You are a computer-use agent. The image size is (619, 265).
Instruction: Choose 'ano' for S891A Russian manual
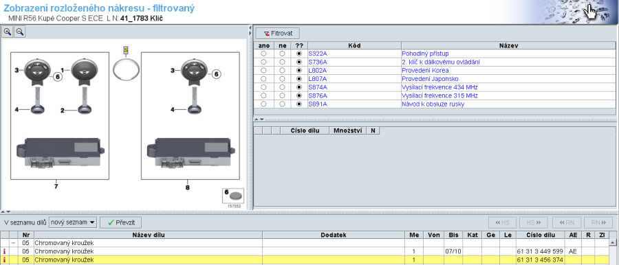[263, 104]
